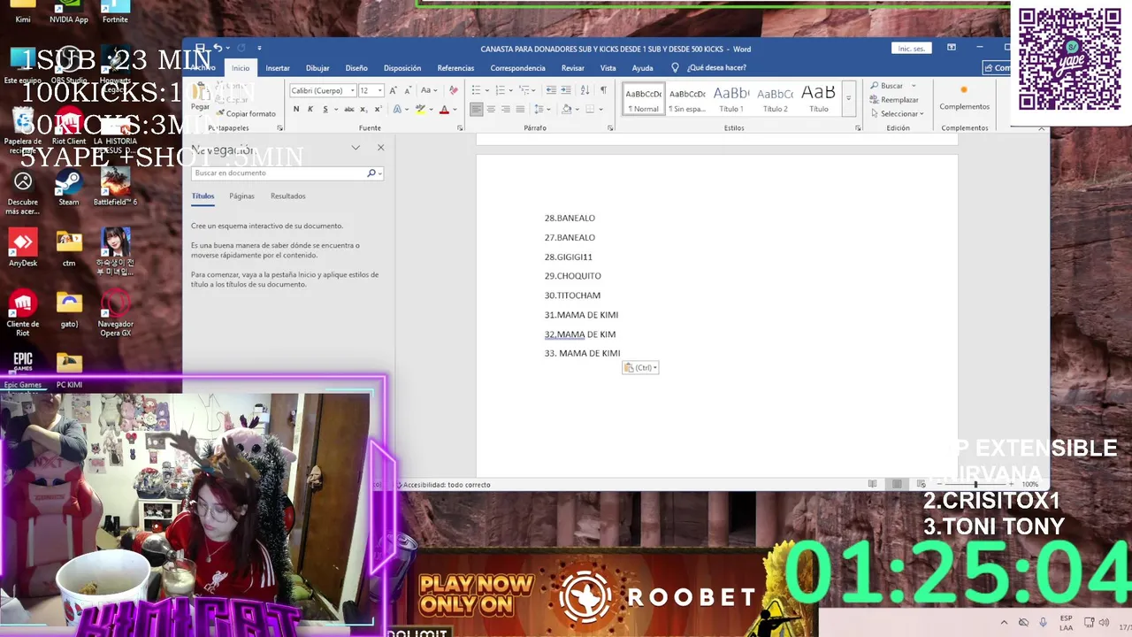Toggle Italic (K) formatting
This screenshot has height=637, width=1132.
click(310, 110)
